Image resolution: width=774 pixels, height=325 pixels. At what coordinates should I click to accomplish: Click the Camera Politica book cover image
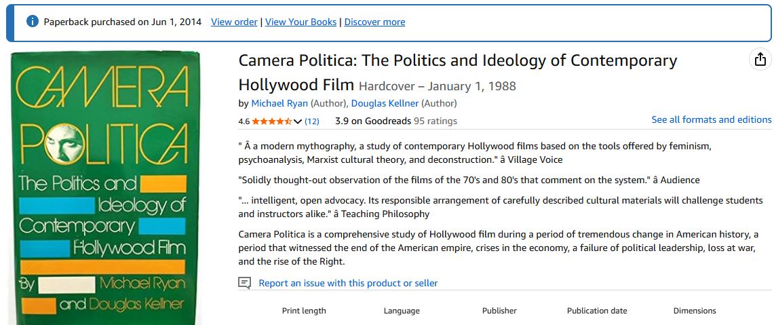105,188
